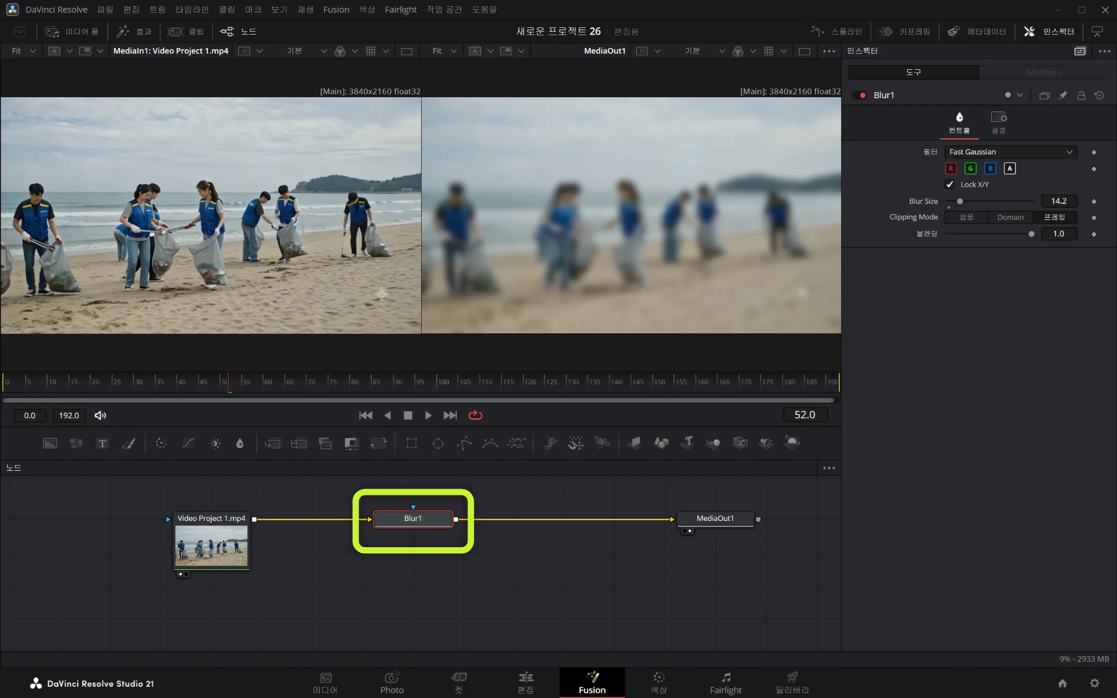Add a Text+ node from the toolbar
The image size is (1117, 698).
pyautogui.click(x=102, y=443)
